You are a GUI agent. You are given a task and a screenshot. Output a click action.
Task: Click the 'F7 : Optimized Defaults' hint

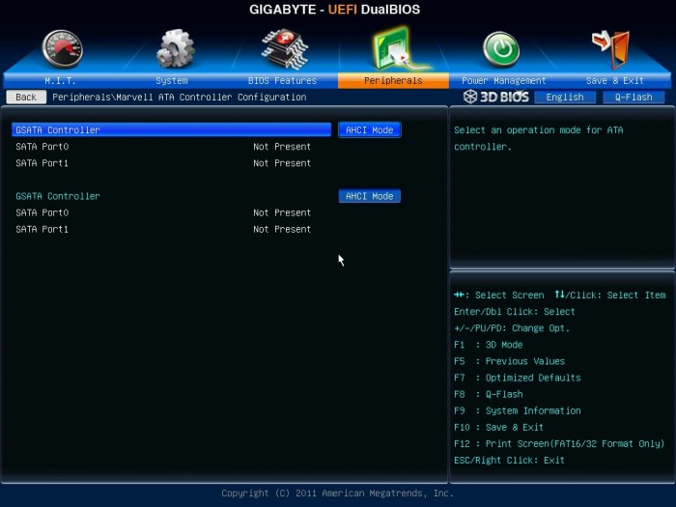[x=518, y=378]
